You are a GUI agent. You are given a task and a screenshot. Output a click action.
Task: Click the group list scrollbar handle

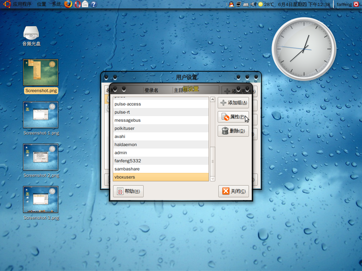point(212,161)
